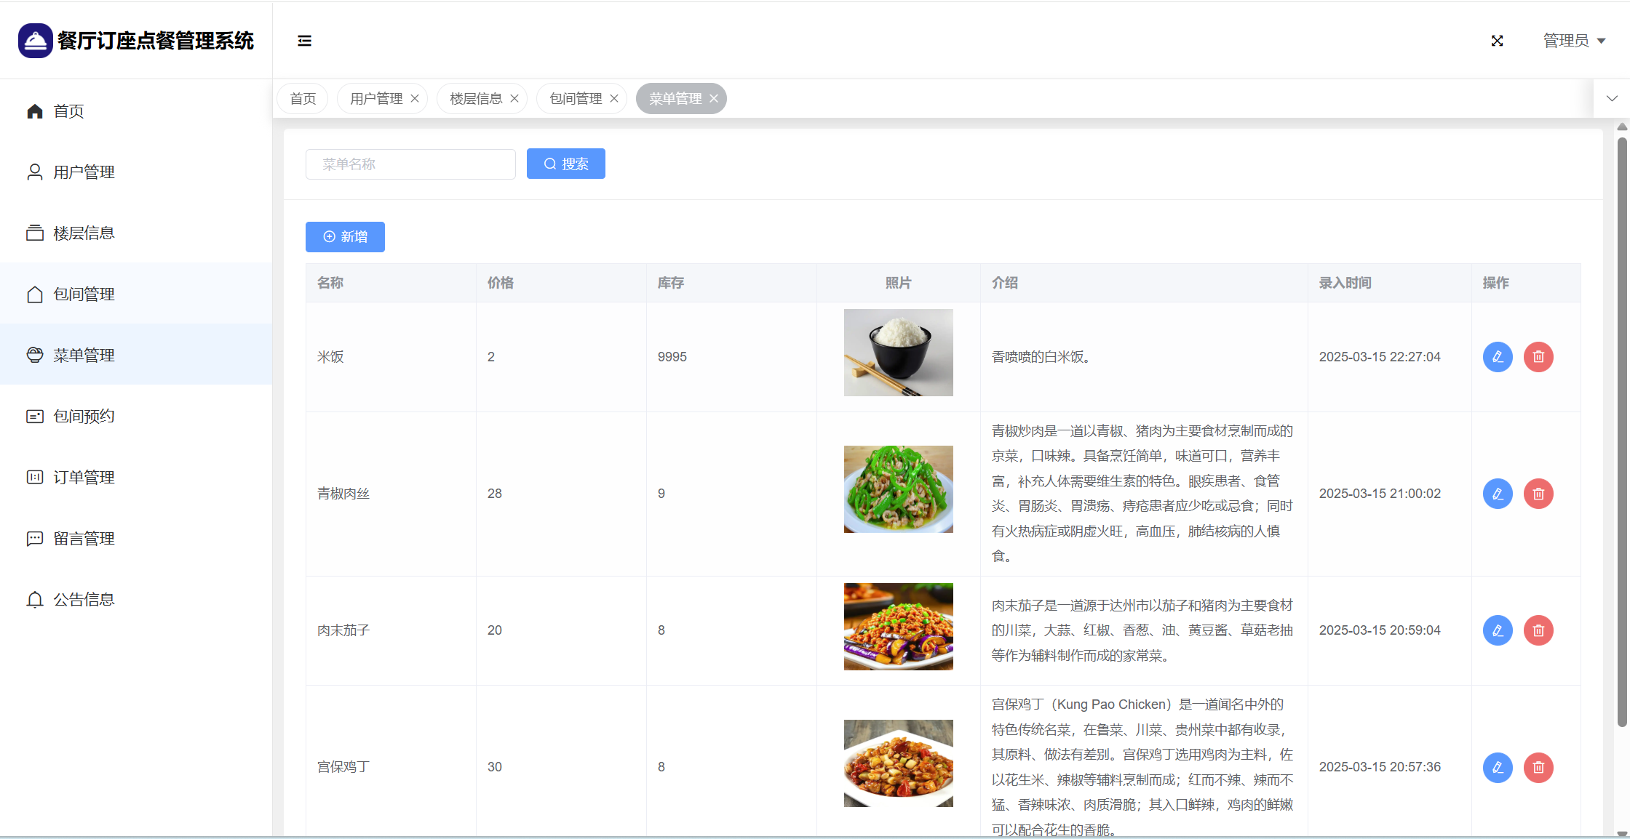The image size is (1630, 839).
Task: Open 包间预约 in the sidebar
Action: (84, 417)
